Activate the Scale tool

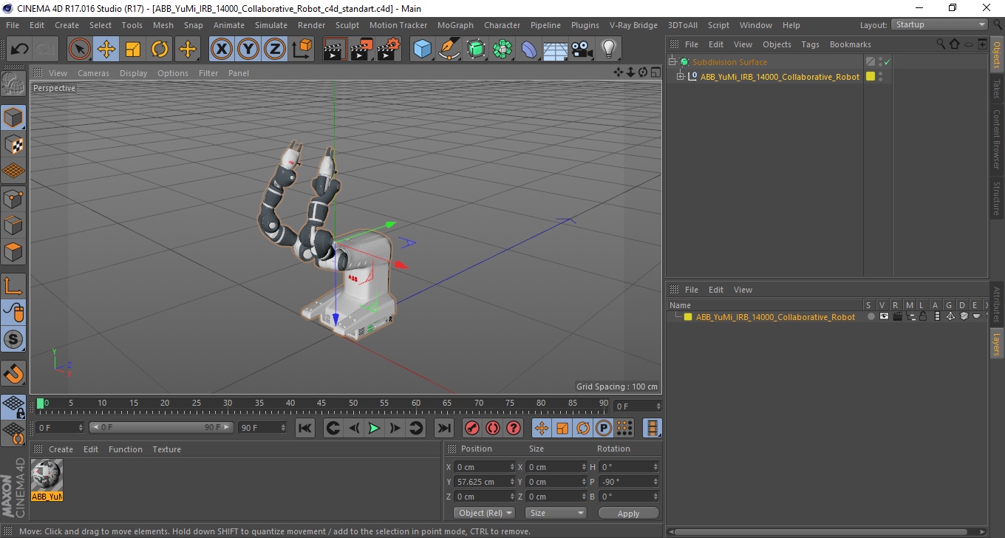133,50
